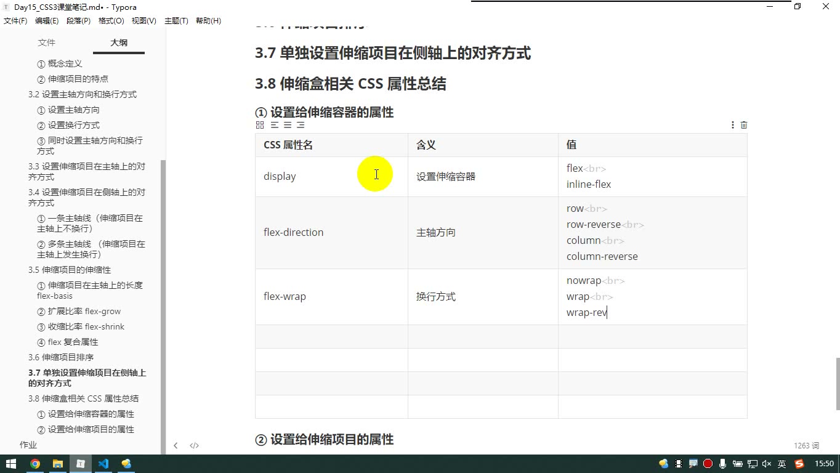Click the red recording tray icon
840x473 pixels.
708,464
